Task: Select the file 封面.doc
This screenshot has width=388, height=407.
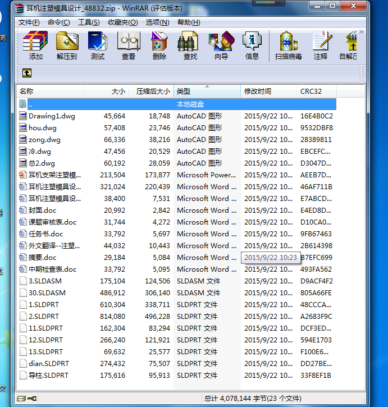Action: [42, 211]
